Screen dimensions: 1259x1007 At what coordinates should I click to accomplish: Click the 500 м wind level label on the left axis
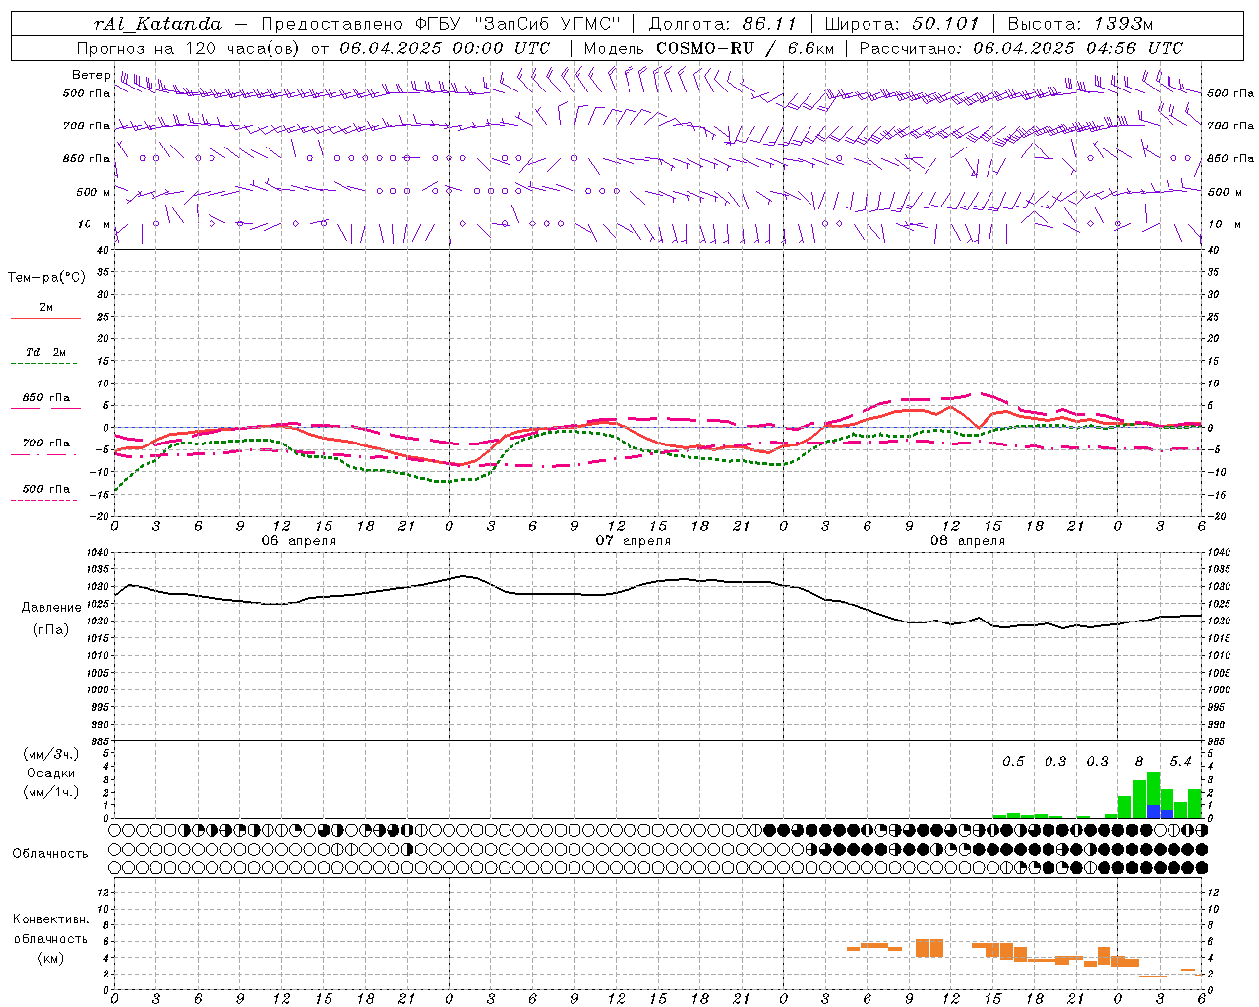pos(93,192)
